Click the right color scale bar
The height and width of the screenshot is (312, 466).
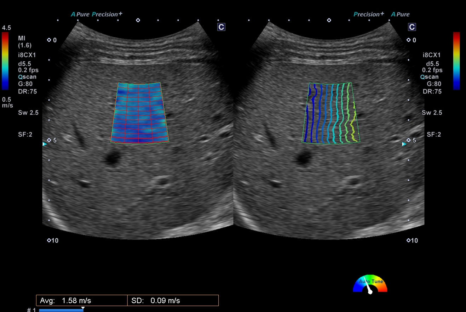tap(456, 61)
